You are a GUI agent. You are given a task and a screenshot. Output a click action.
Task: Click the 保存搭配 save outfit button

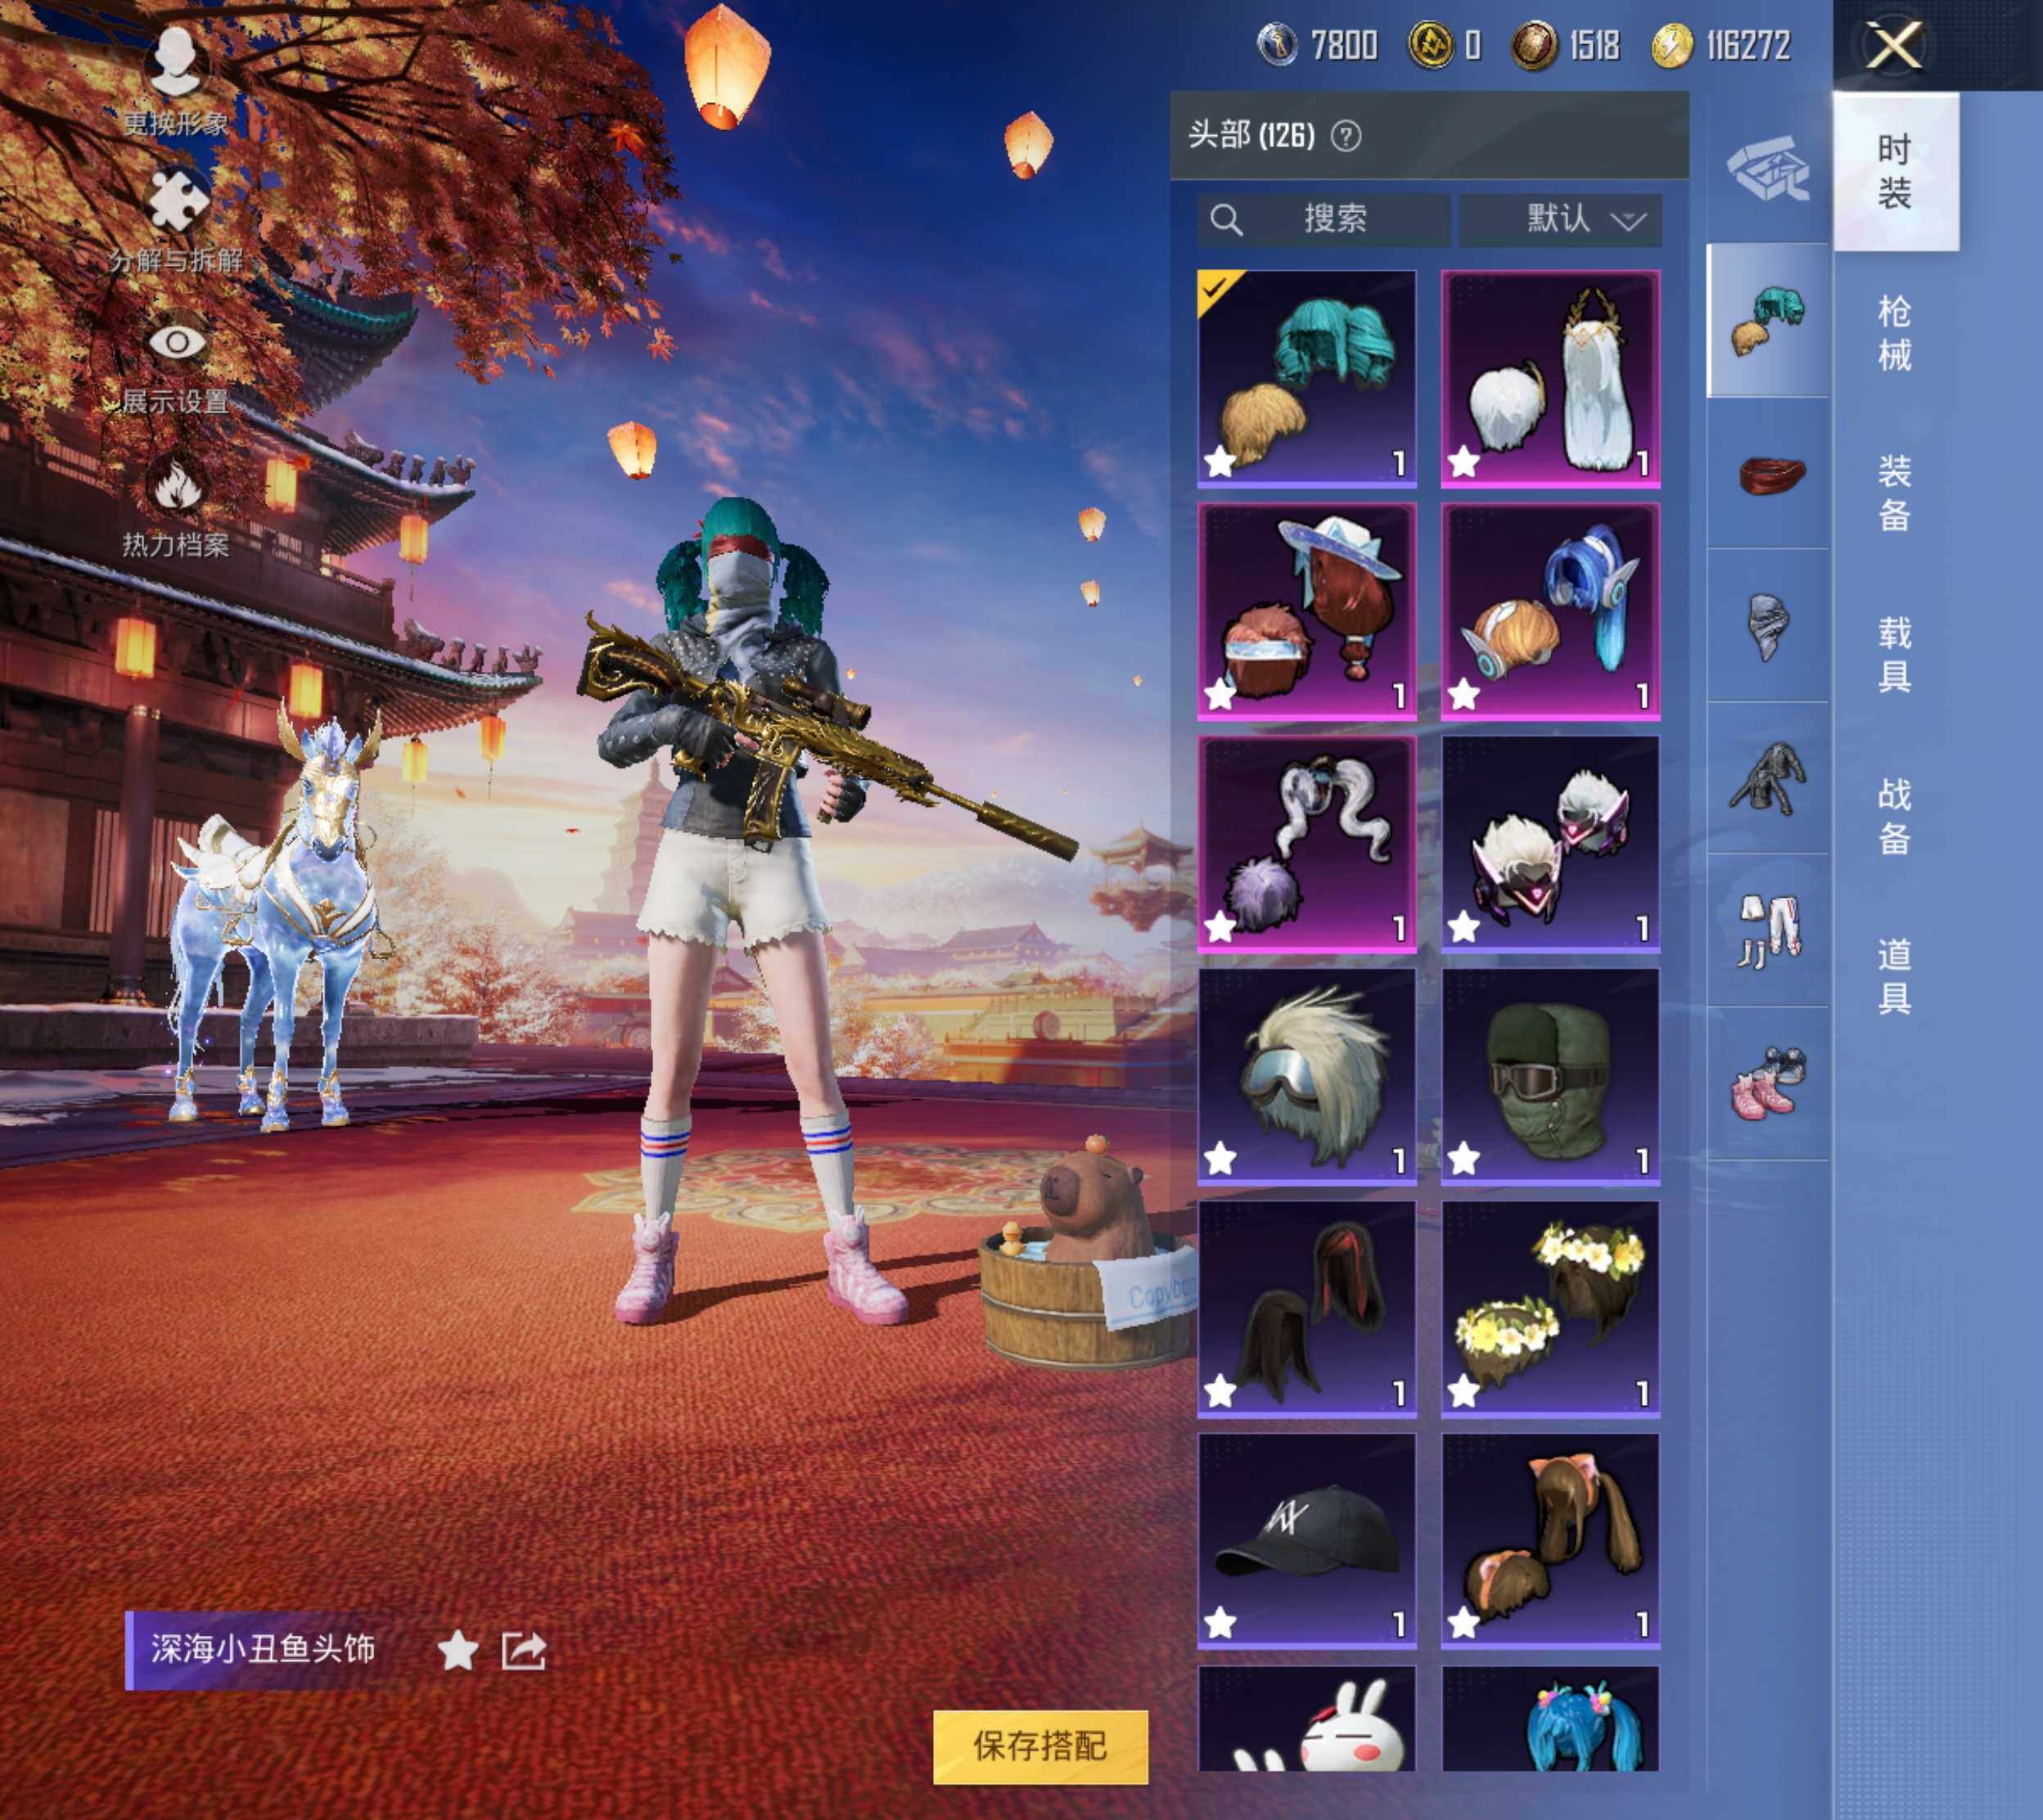(1040, 1746)
